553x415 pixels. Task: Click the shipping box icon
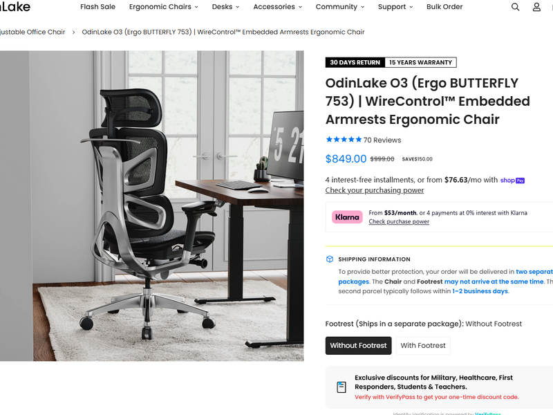(330, 259)
